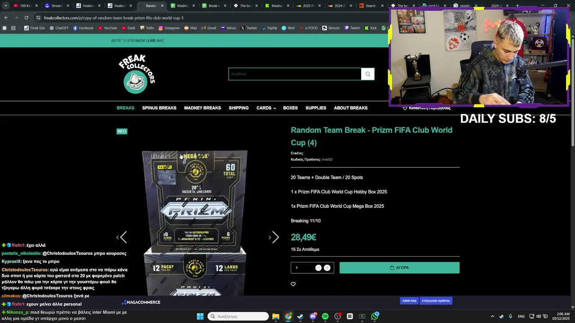Switch to the Streamlabs browser tab
The image size is (575, 323).
click(57, 6)
